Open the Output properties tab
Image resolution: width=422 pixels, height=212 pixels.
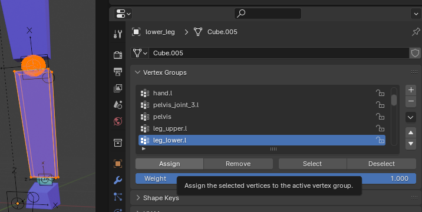click(x=118, y=71)
